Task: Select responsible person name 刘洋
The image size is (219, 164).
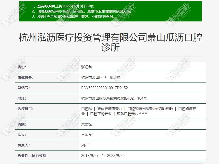Action: 85,145
